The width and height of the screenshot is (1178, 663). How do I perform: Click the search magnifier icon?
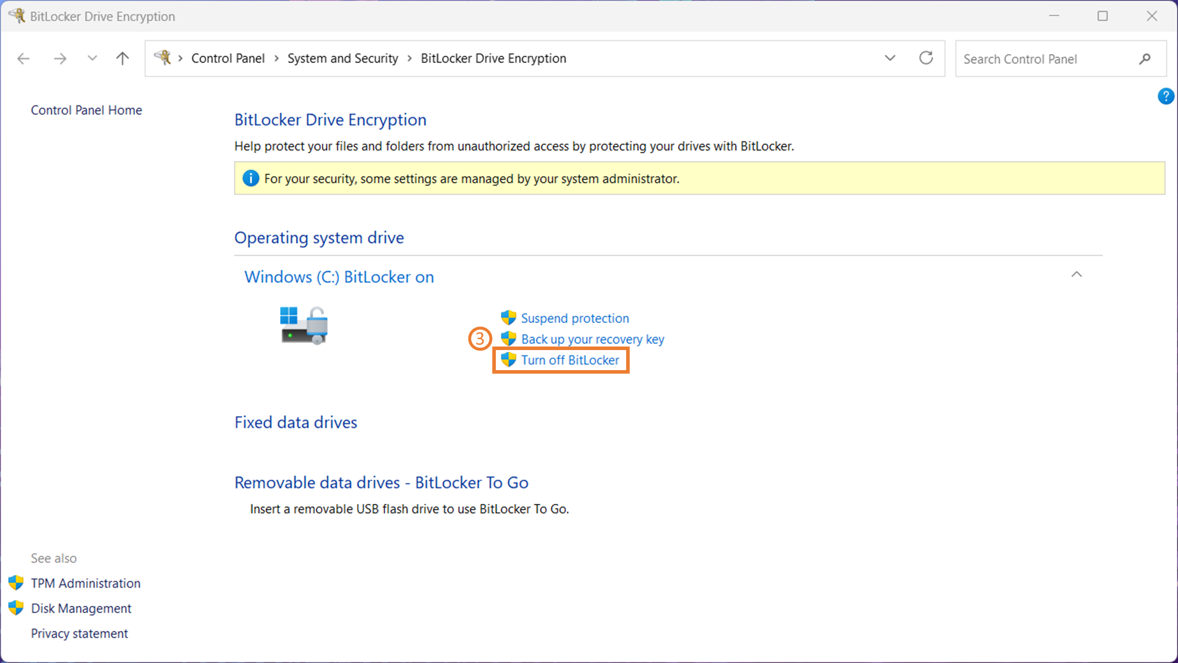1144,59
